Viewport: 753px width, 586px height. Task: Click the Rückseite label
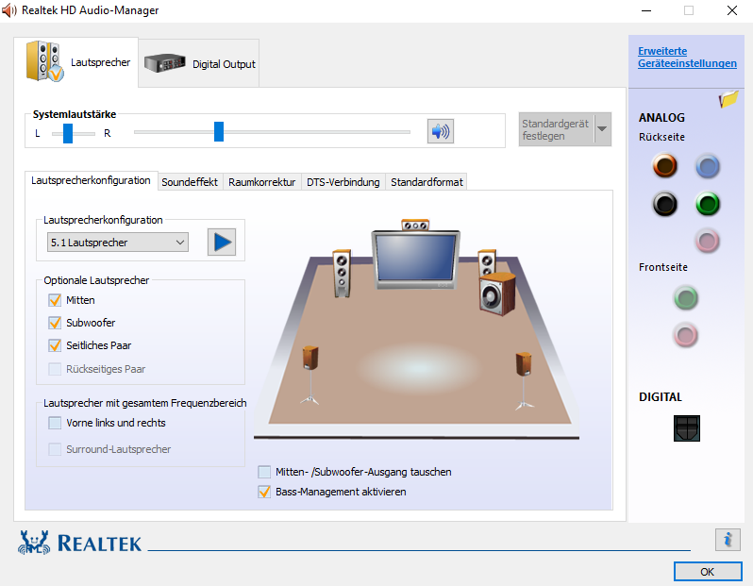[x=661, y=138]
